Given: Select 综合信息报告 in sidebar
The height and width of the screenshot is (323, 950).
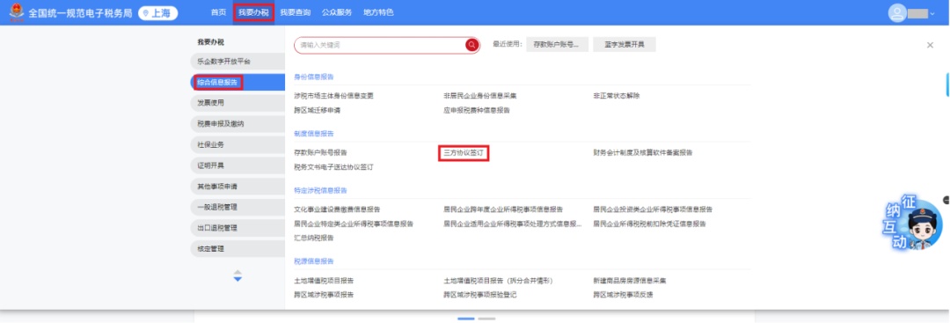Looking at the screenshot, I should (237, 83).
